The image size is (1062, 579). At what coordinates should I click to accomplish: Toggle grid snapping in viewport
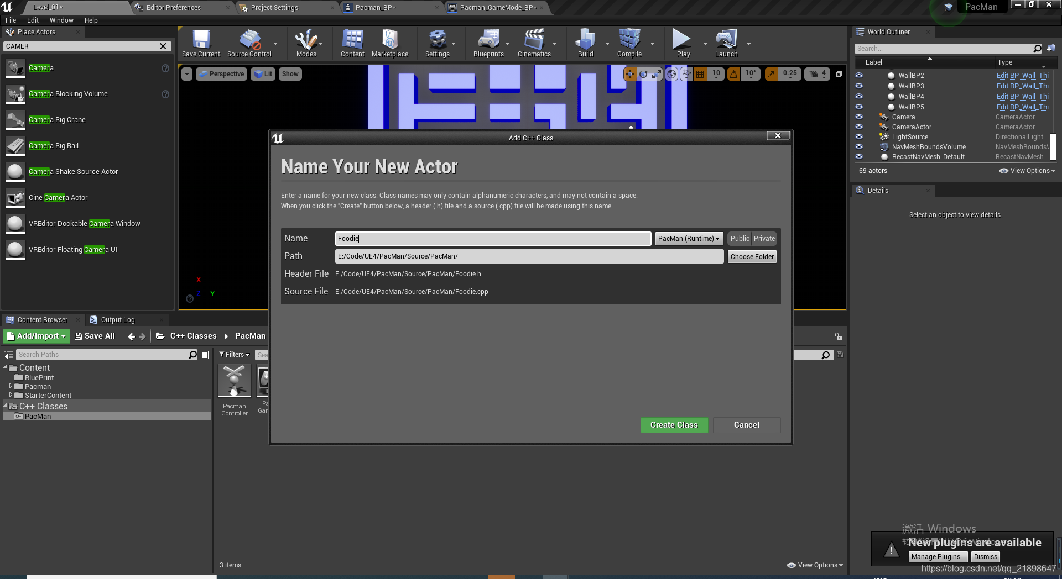tap(700, 74)
